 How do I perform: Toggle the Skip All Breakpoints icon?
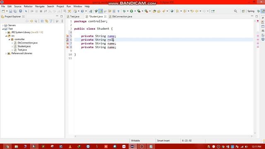[26, 11]
